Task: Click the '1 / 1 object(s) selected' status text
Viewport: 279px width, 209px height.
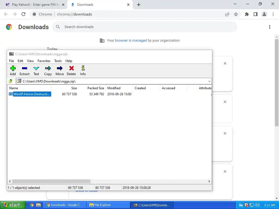Action: coord(24,188)
